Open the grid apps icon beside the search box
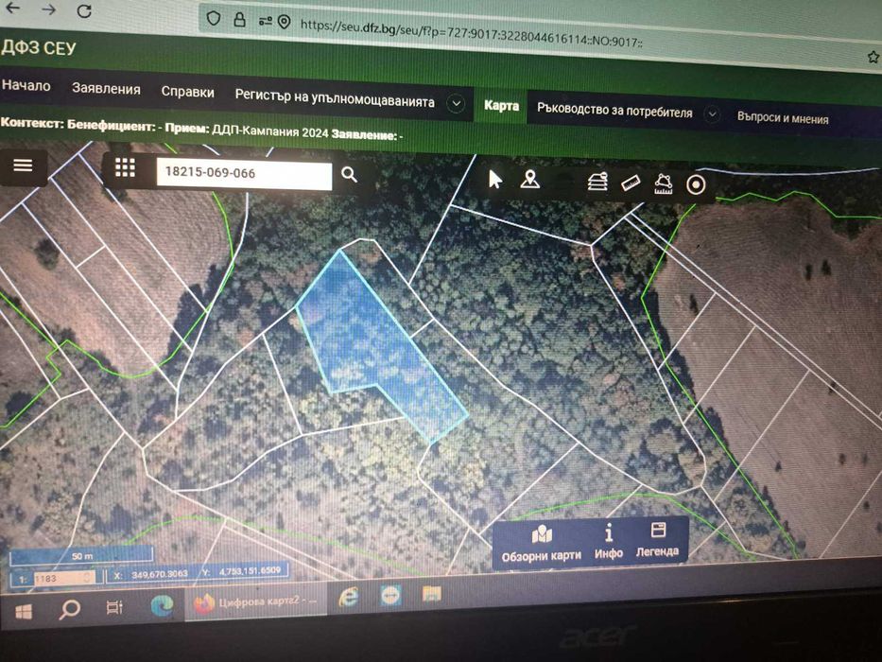Viewport: 882px width, 662px height. tap(125, 167)
